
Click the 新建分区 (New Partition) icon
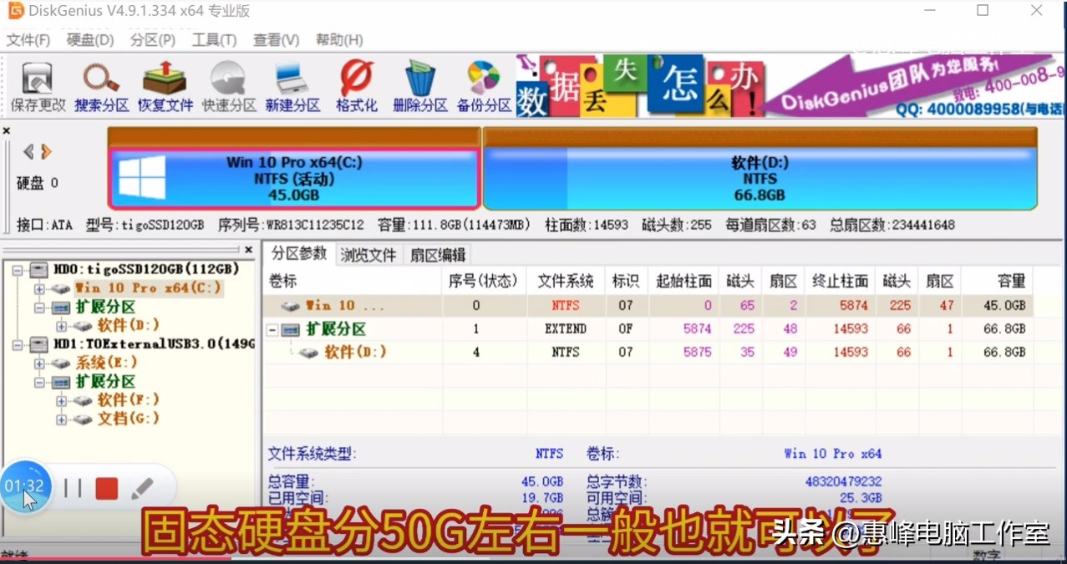pos(292,84)
